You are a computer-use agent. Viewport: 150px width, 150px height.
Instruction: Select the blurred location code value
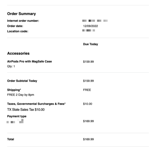89,30
